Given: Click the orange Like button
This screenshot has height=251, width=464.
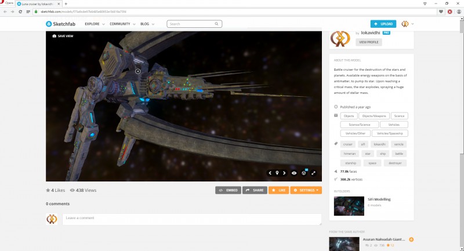Looking at the screenshot, I should (x=279, y=190).
